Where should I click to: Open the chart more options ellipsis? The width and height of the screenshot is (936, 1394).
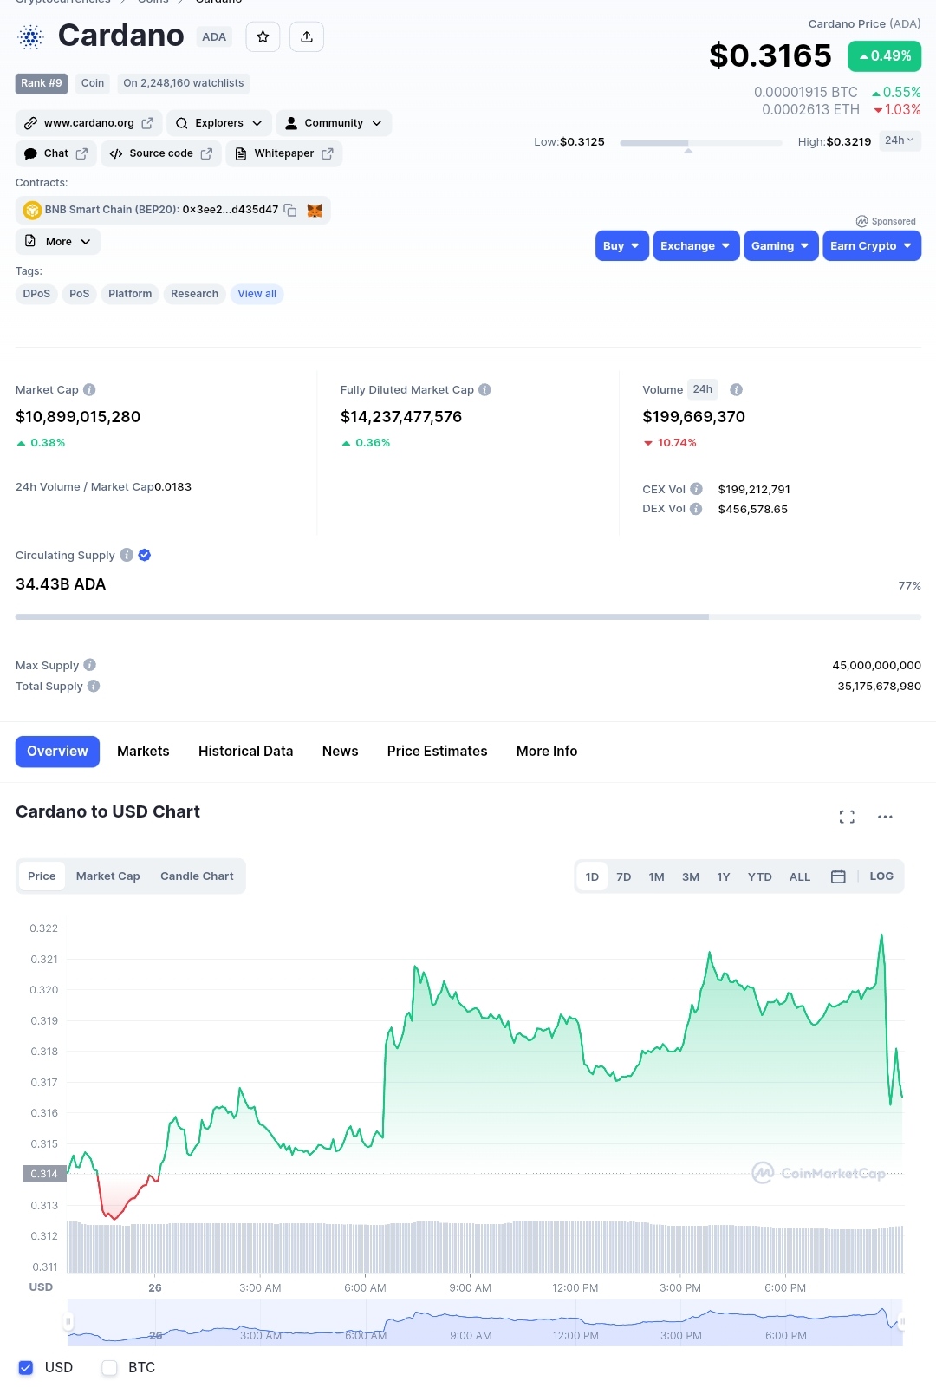click(885, 817)
